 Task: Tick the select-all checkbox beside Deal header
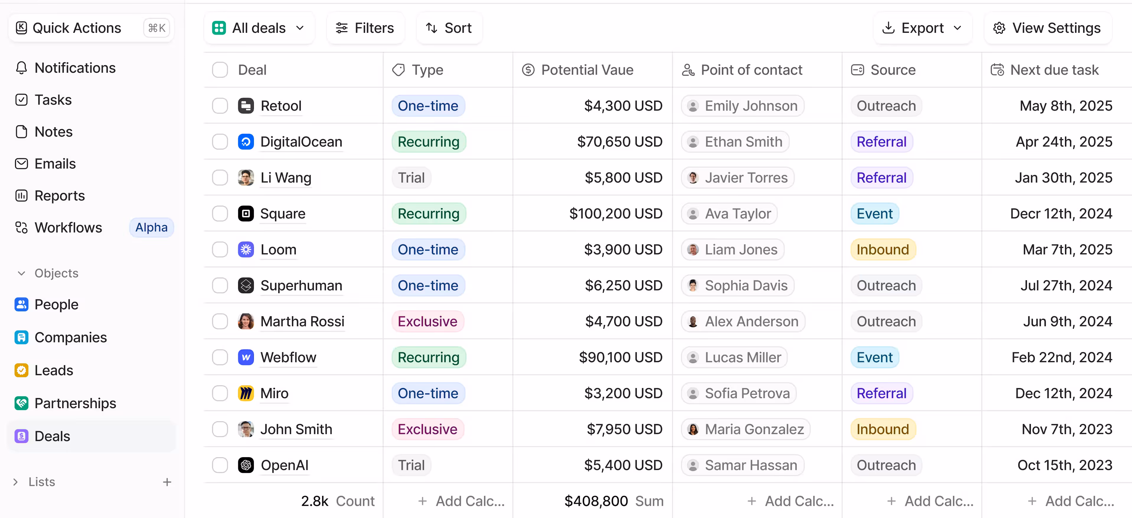[x=220, y=70]
